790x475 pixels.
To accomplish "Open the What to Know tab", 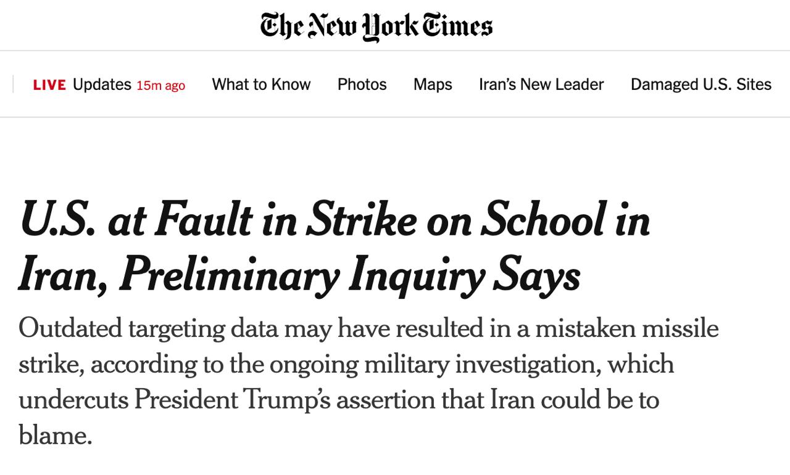I will pos(261,84).
